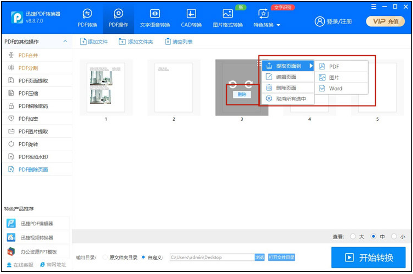Select the 文字语音转换 toolbar icon
413x274 pixels.
155,14
